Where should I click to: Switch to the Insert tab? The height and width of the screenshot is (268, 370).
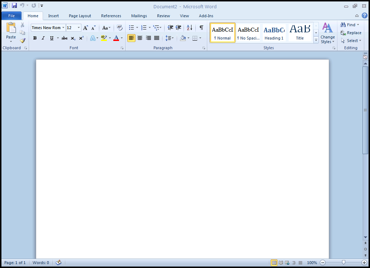[53, 16]
